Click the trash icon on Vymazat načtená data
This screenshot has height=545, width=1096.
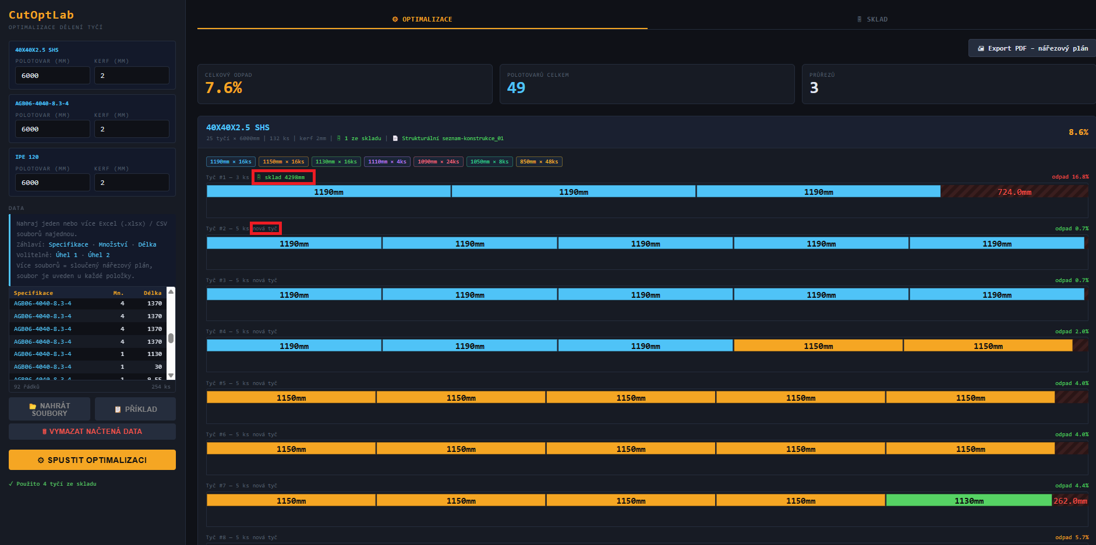44,432
